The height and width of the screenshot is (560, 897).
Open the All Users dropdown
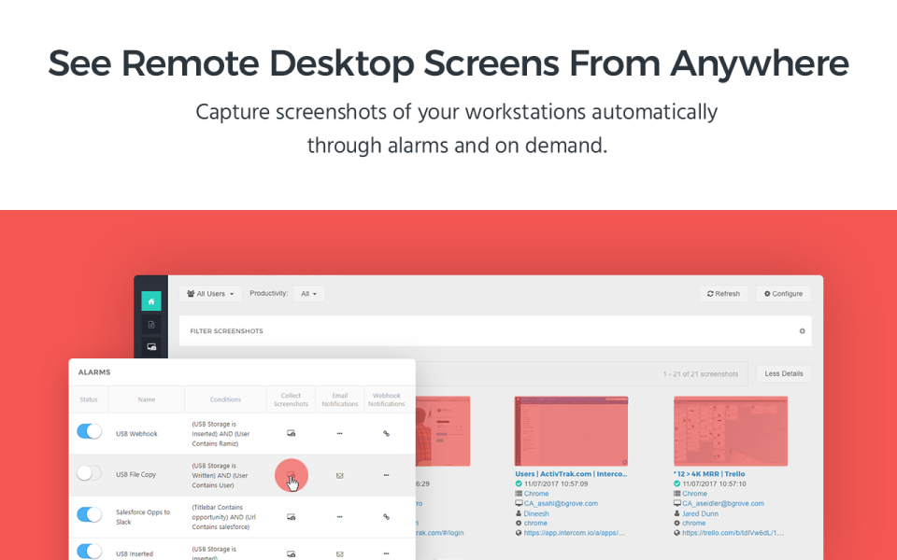(x=210, y=294)
